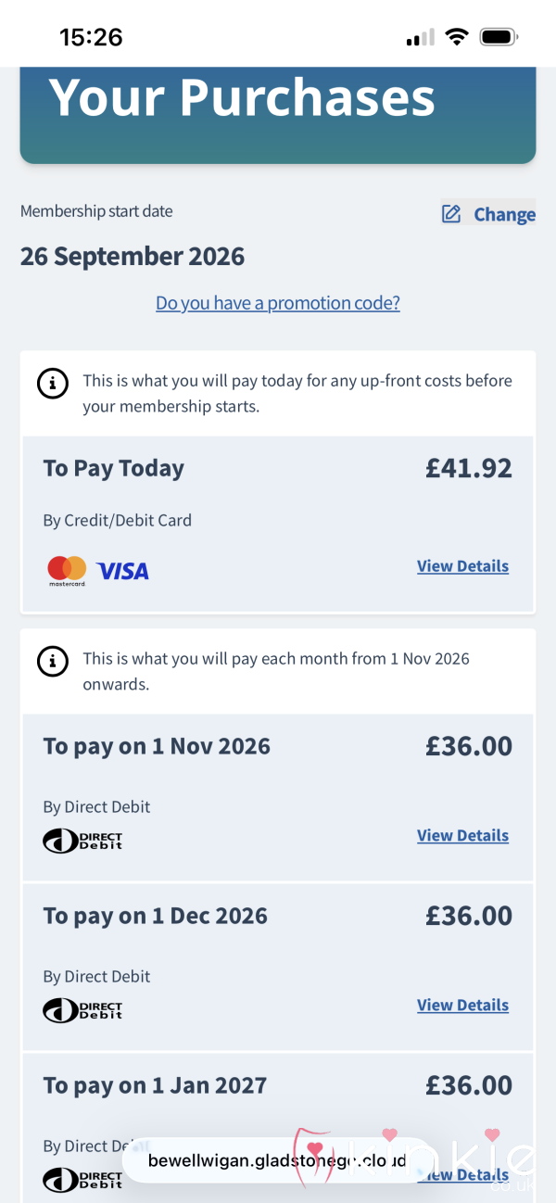View Details for 1 Nov 2026 payment
The width and height of the screenshot is (556, 1203).
coord(462,835)
